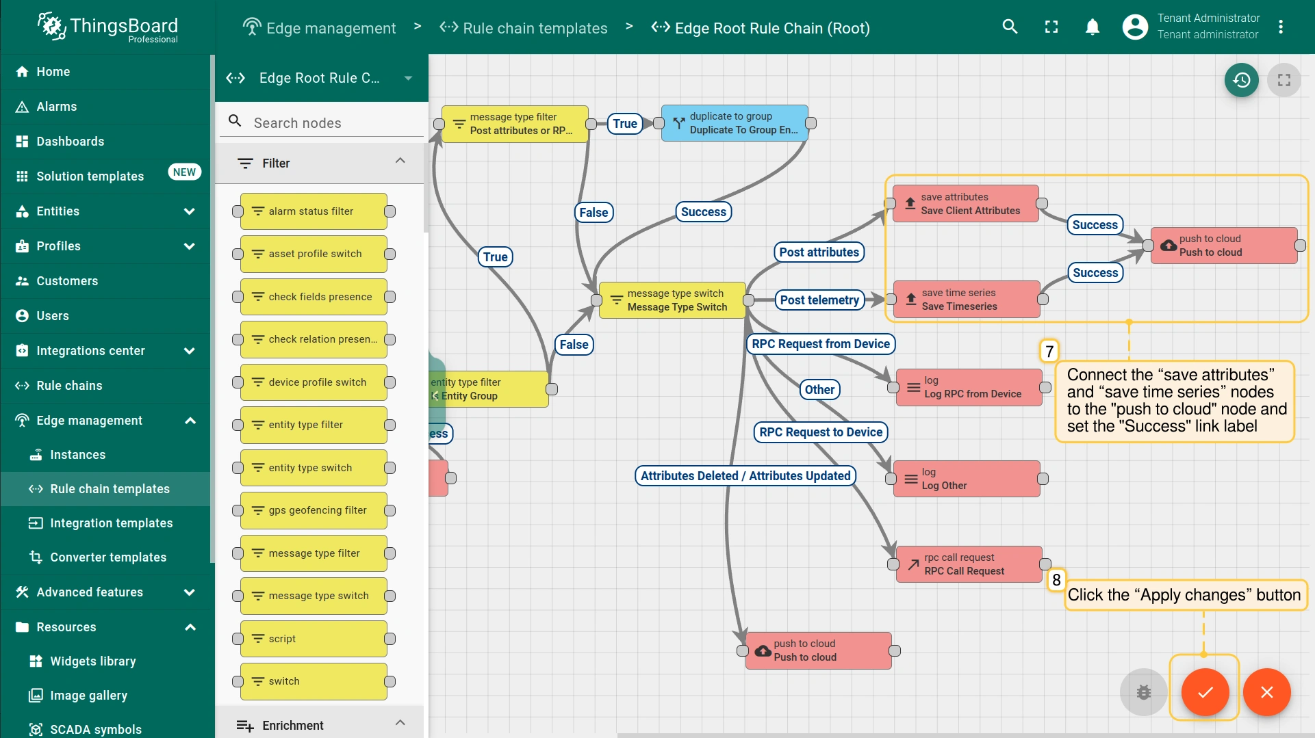Open the notifications bell
The height and width of the screenshot is (738, 1315).
1093,27
